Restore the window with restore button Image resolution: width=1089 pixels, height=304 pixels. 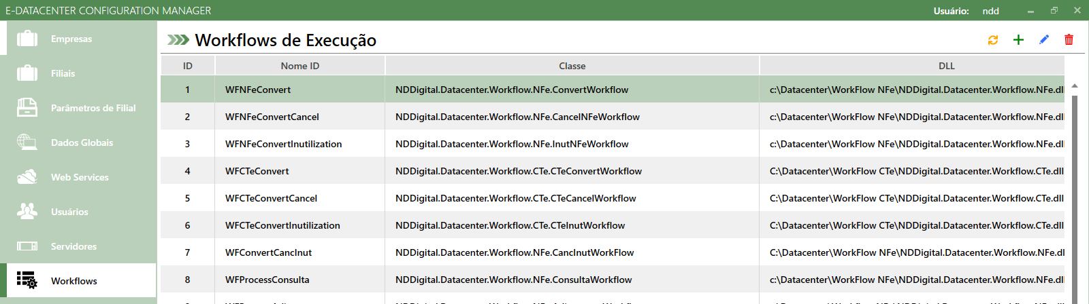click(1054, 11)
